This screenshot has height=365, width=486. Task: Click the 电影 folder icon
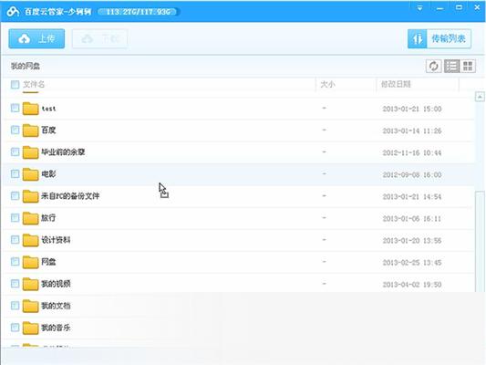pyautogui.click(x=30, y=174)
